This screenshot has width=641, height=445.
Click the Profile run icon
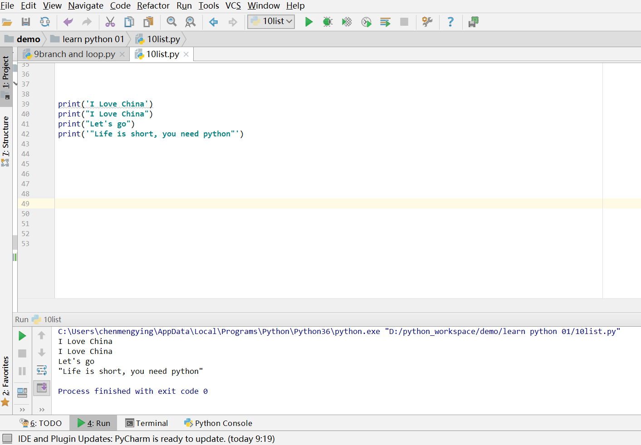[x=366, y=22]
